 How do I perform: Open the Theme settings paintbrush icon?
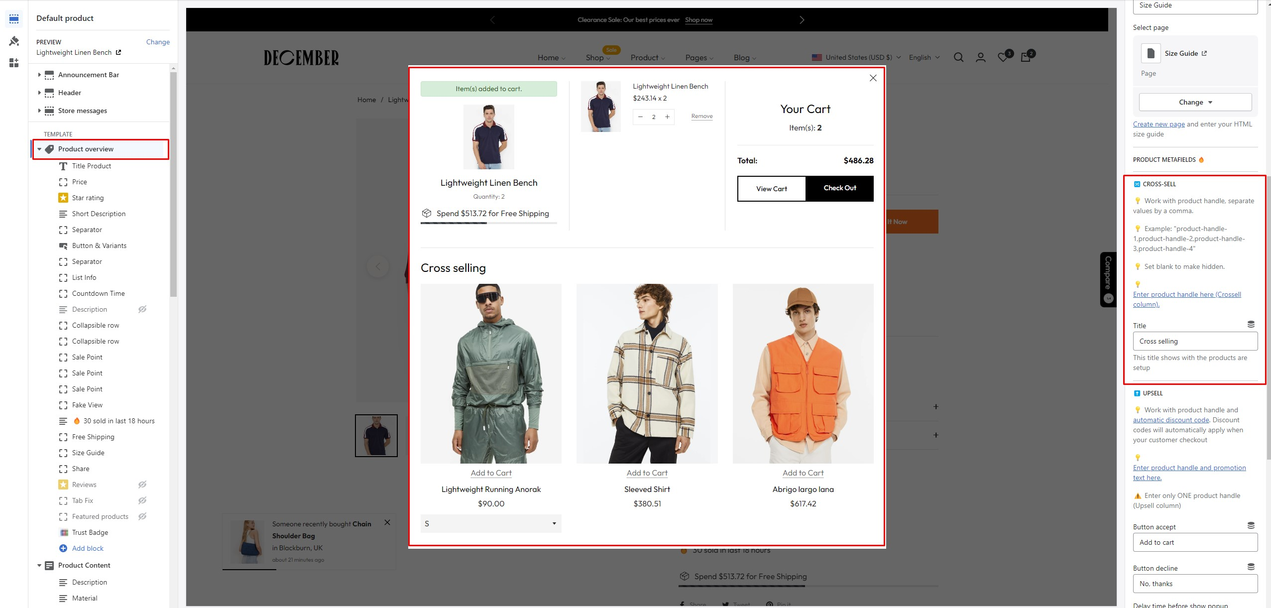14,41
